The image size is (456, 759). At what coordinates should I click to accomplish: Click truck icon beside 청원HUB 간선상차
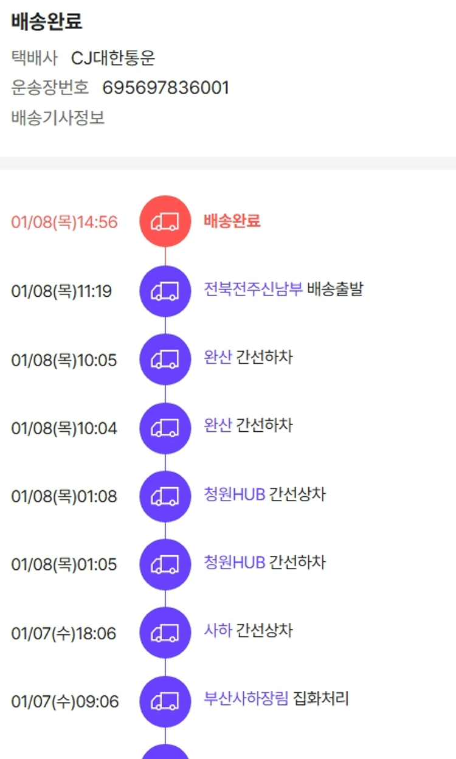coord(165,496)
